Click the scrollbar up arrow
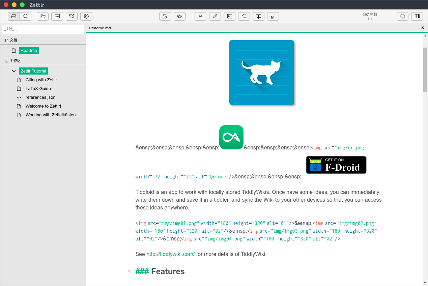 click(425, 36)
